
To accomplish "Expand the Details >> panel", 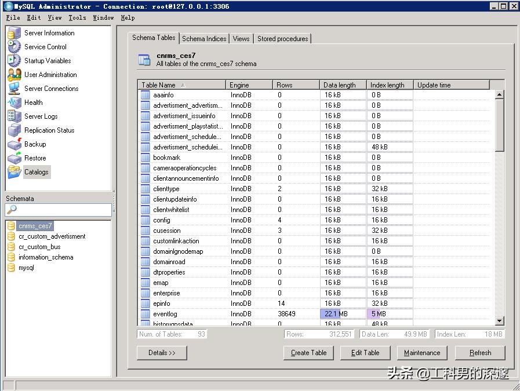I will pyautogui.click(x=162, y=353).
